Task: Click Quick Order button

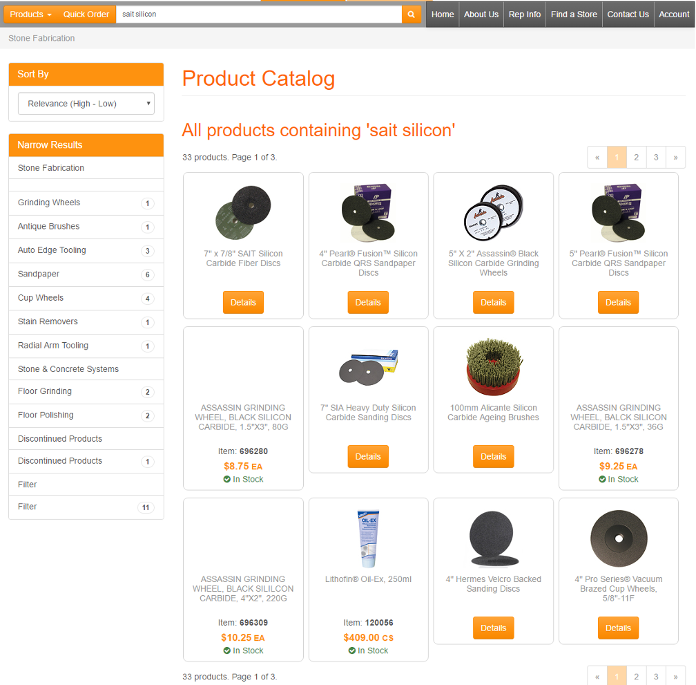Action: pyautogui.click(x=86, y=15)
